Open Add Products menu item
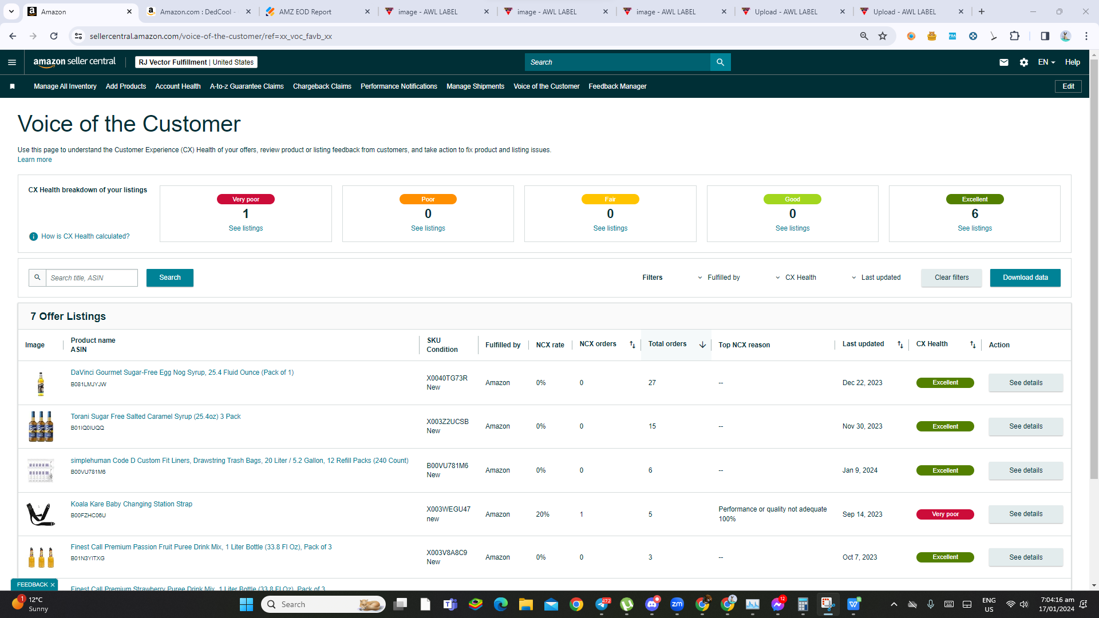Viewport: 1099px width, 618px height. [x=126, y=86]
